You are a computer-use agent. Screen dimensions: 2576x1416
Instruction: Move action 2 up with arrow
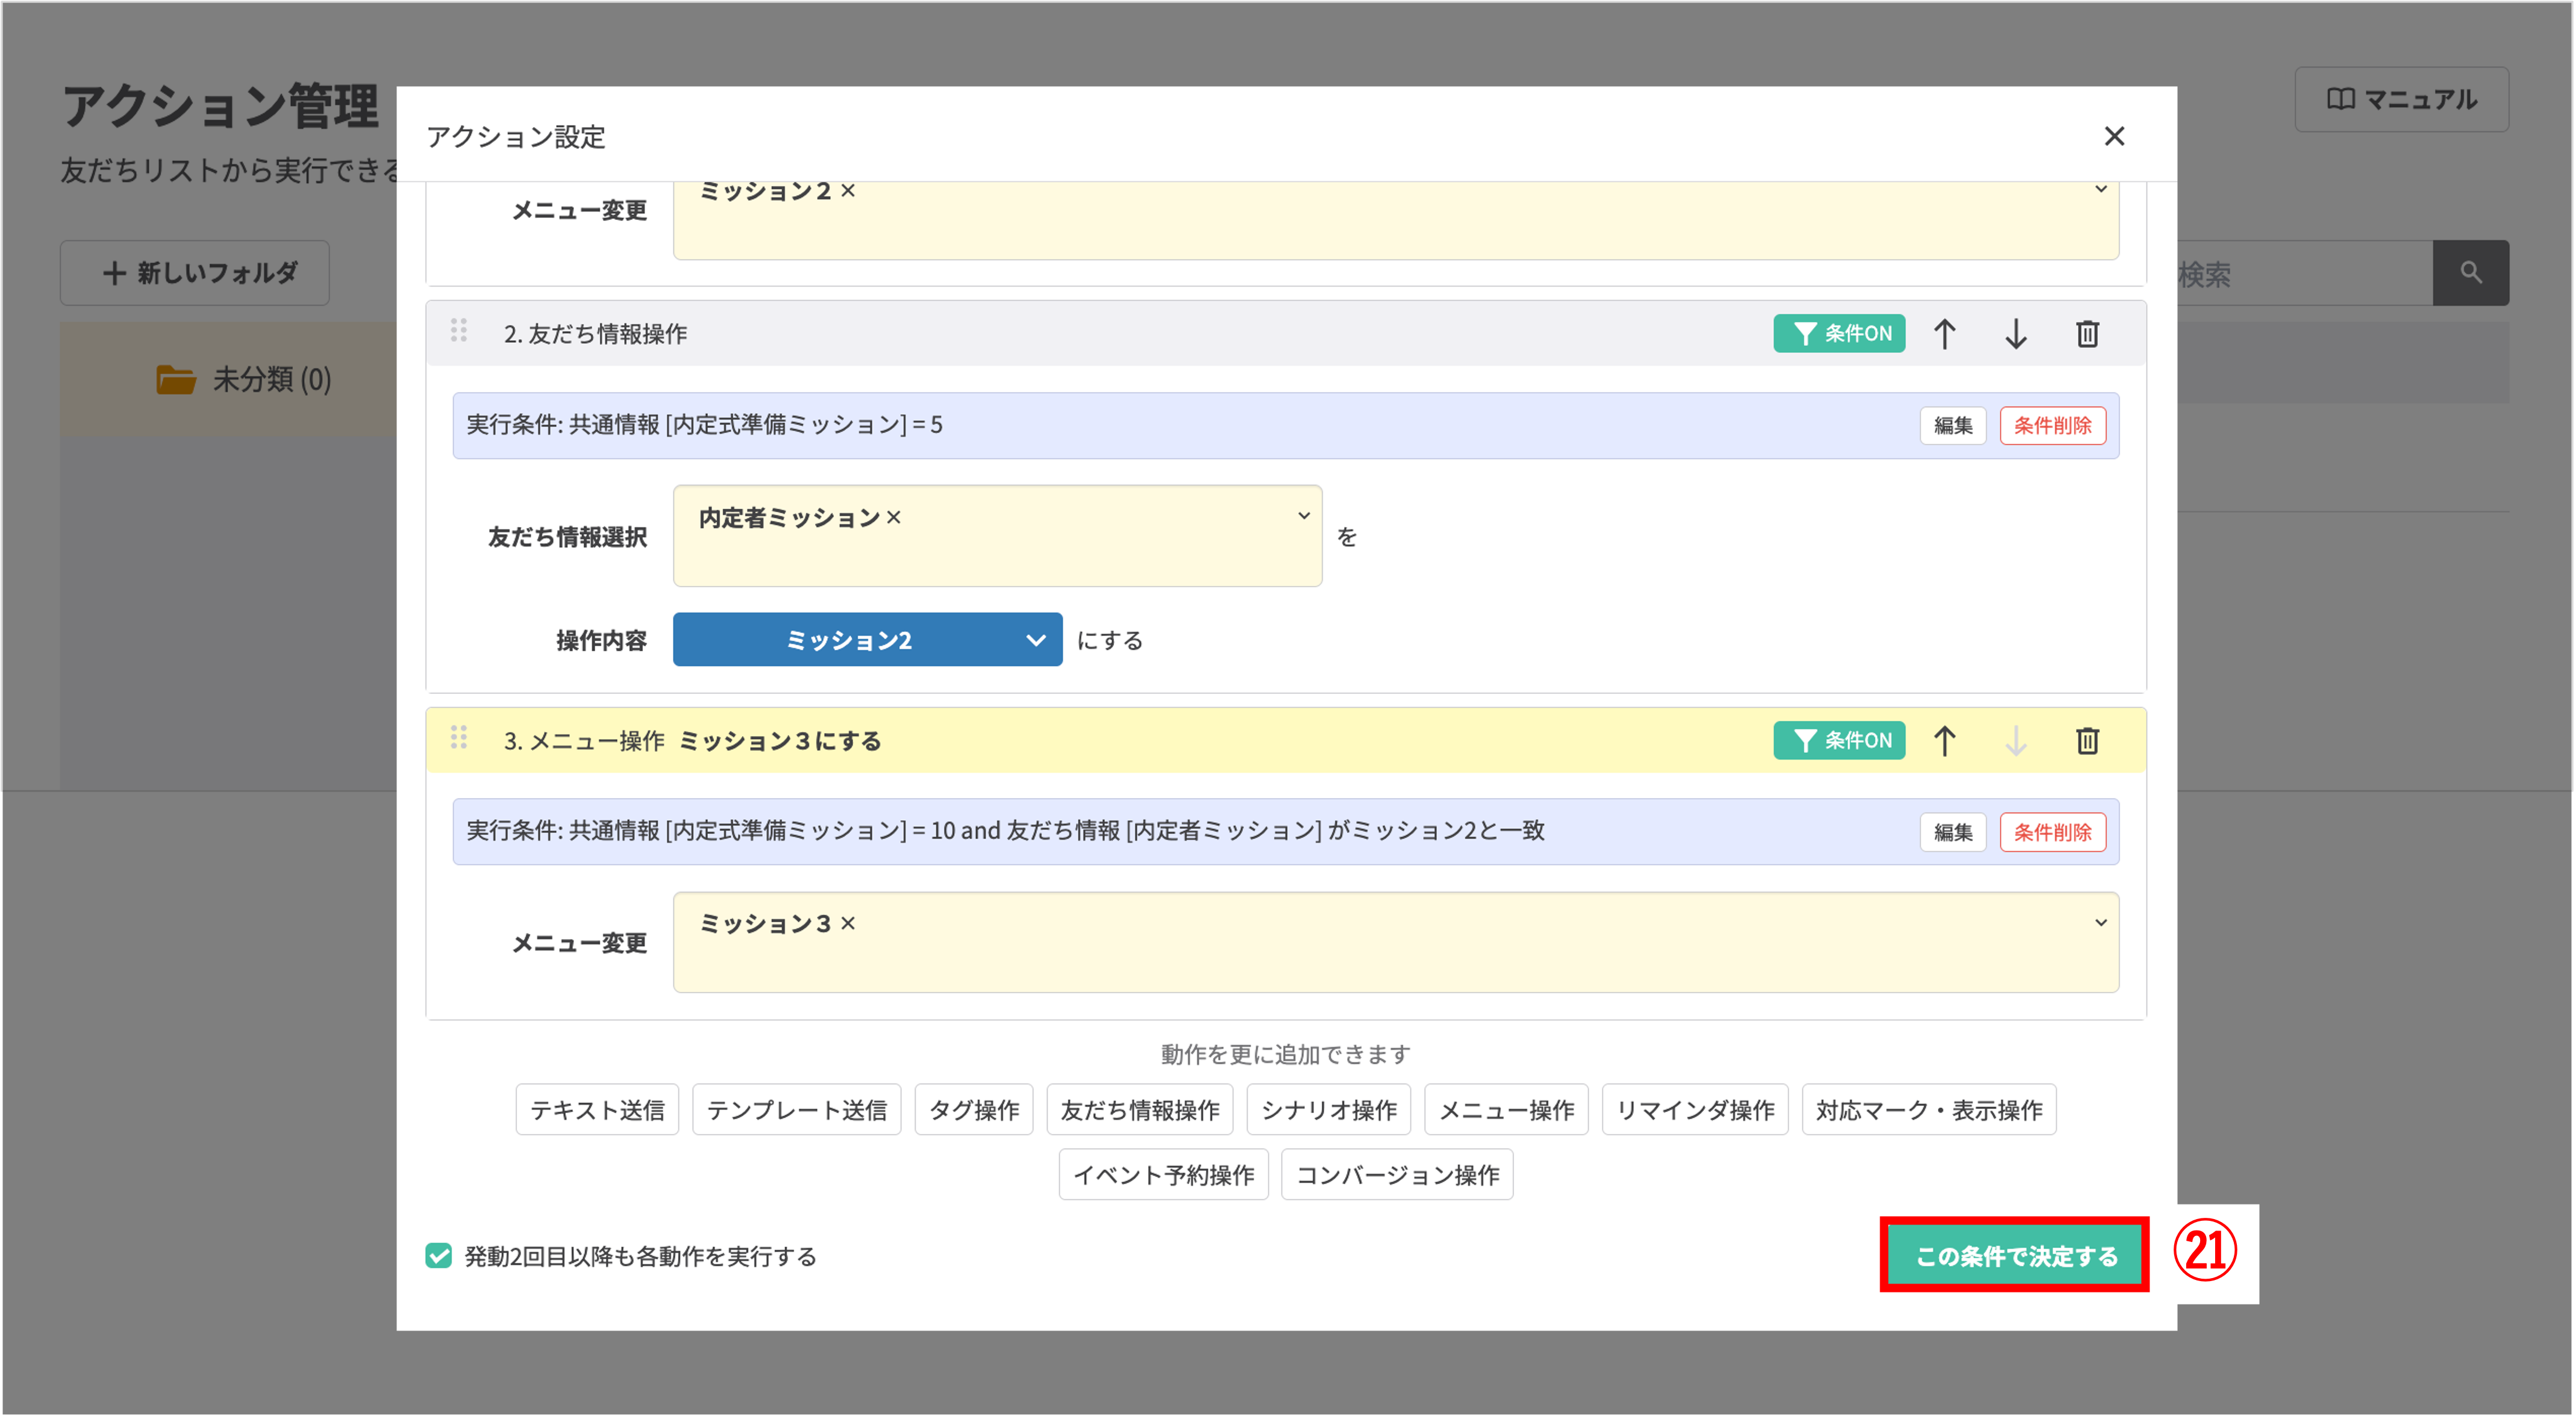1944,334
